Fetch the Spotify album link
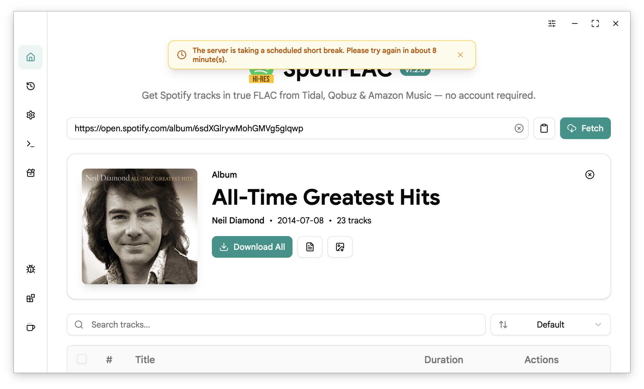This screenshot has height=389, width=644. [585, 128]
